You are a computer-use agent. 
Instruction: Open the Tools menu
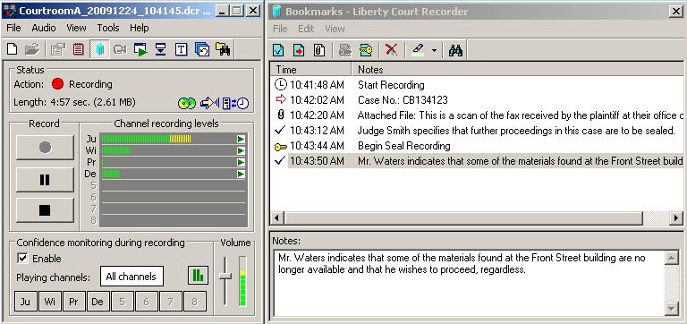tap(108, 28)
